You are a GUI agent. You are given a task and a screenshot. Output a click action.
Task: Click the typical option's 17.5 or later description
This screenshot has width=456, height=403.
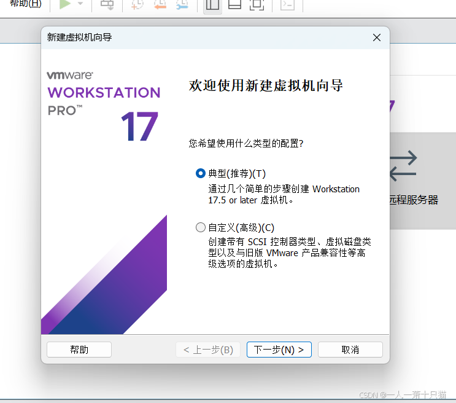284,195
